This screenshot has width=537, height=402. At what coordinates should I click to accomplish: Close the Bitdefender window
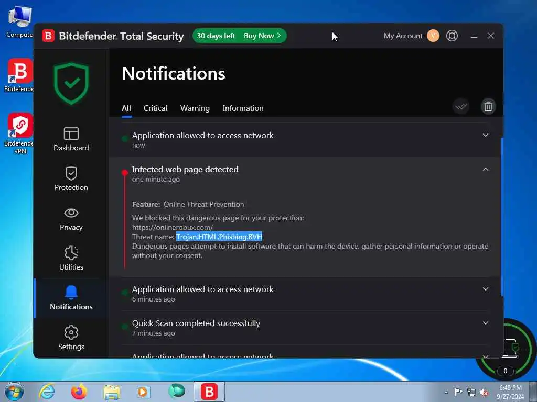click(x=491, y=36)
